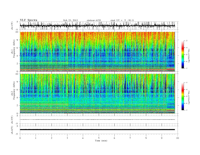Click time axis tick label '2'
The width and height of the screenshot is (200, 155).
(52, 138)
